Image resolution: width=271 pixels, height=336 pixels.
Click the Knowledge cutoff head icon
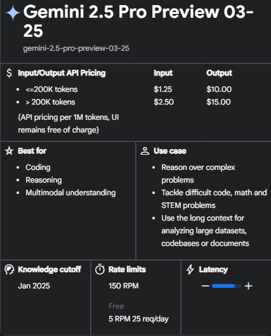coord(10,269)
